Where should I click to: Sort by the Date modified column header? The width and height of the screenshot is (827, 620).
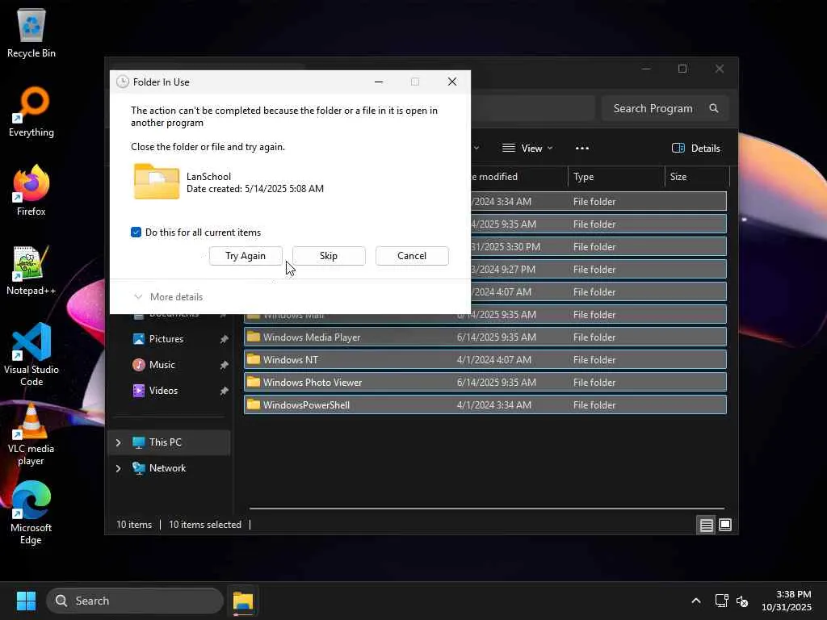coord(493,177)
